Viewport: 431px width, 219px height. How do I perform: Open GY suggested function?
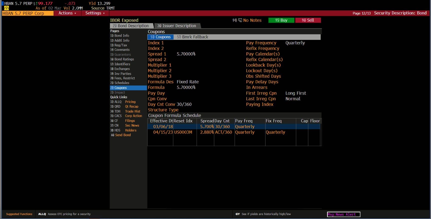pyautogui.click(x=263, y=214)
